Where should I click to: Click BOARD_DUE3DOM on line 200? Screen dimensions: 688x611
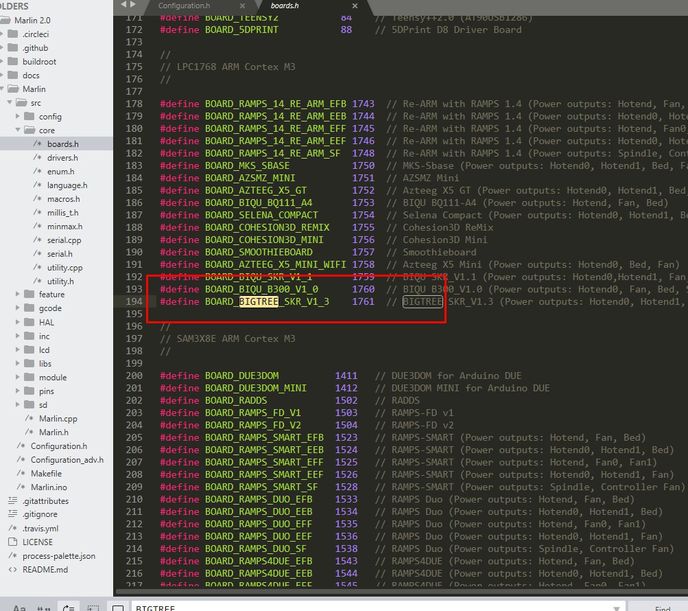pyautogui.click(x=241, y=376)
